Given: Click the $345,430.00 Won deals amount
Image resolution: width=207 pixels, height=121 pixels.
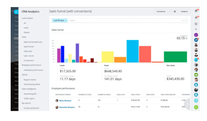Looking at the screenshot, I should tap(175, 79).
